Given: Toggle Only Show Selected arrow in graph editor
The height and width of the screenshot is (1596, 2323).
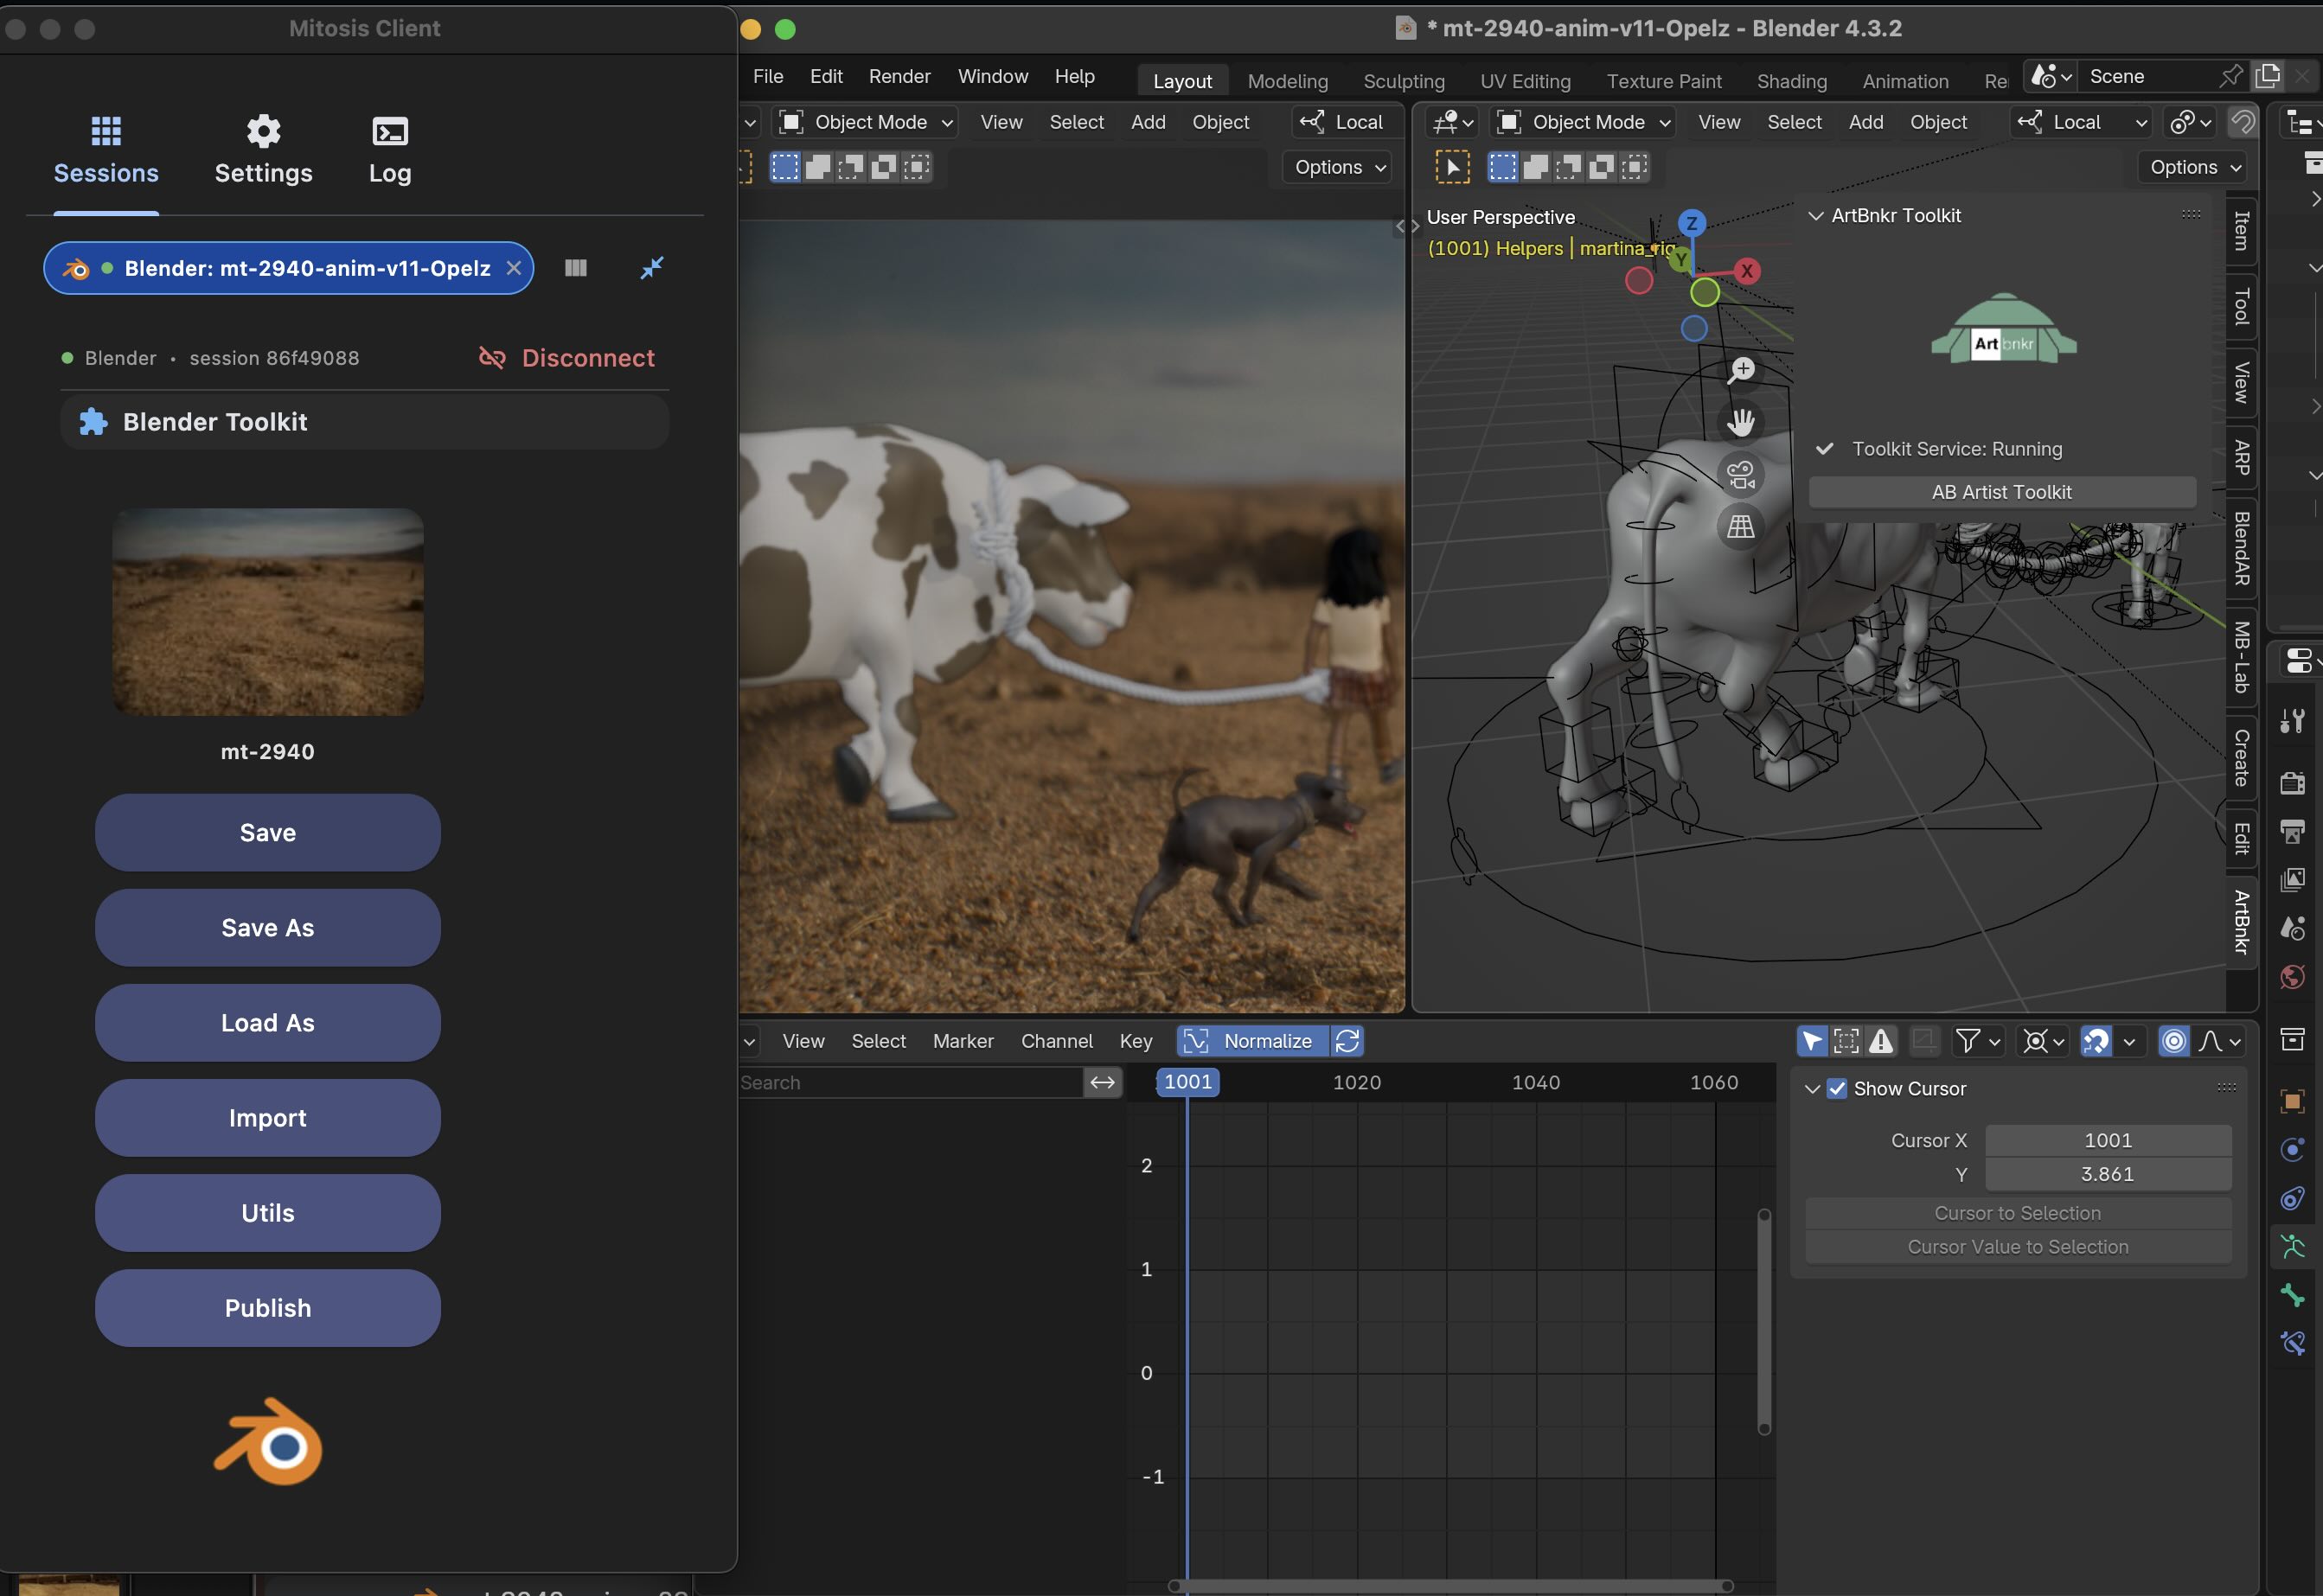Looking at the screenshot, I should click(1813, 1041).
